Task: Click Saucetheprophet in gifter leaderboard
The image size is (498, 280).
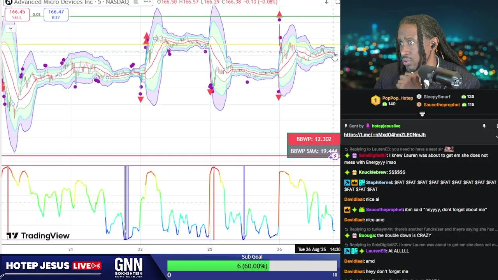Action: 442,105
